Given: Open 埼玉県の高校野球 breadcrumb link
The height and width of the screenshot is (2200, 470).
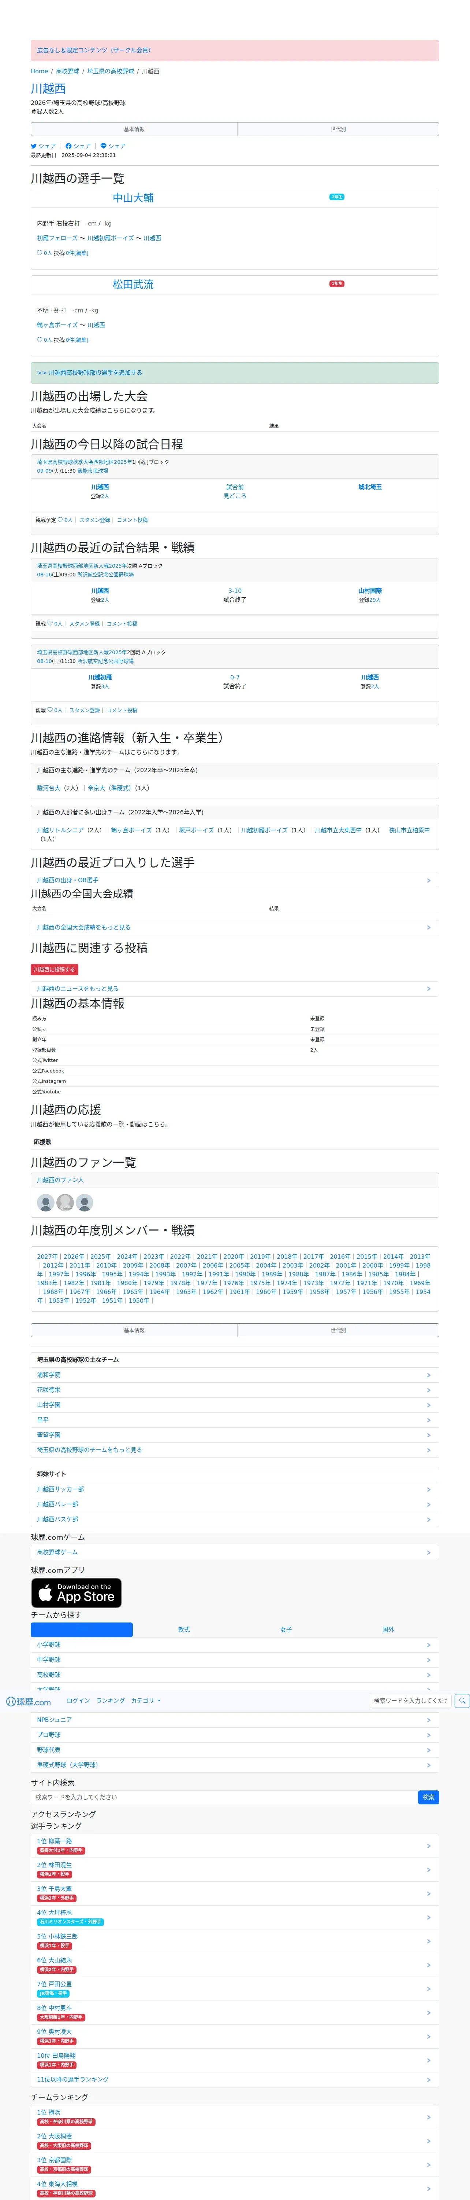Looking at the screenshot, I should pos(111,72).
